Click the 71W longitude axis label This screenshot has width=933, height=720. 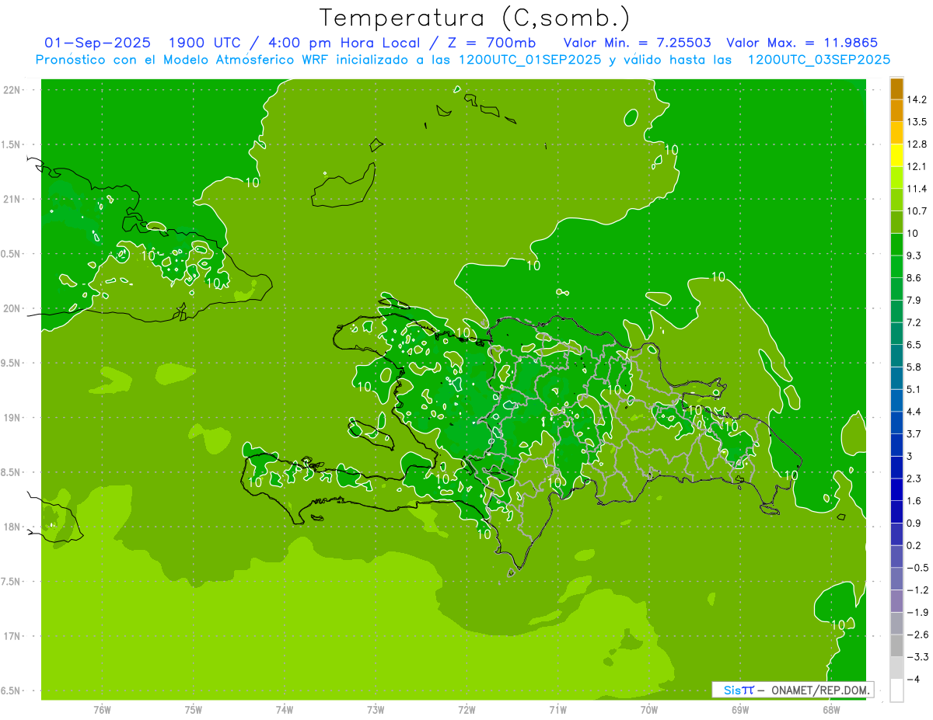point(557,710)
